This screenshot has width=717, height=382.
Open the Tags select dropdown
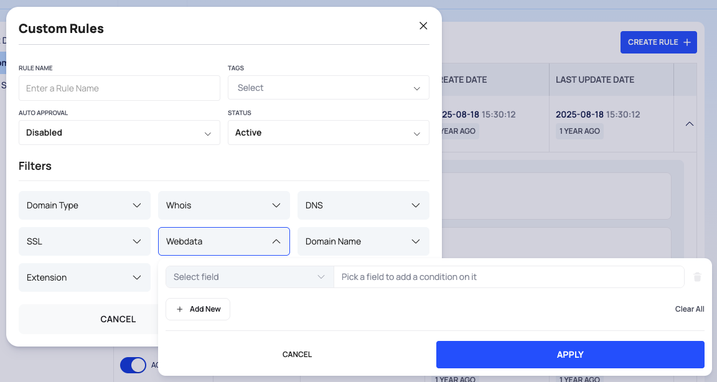pos(329,88)
